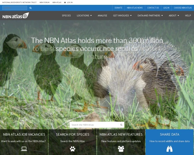Open NBN Atlas News

point(135,8)
